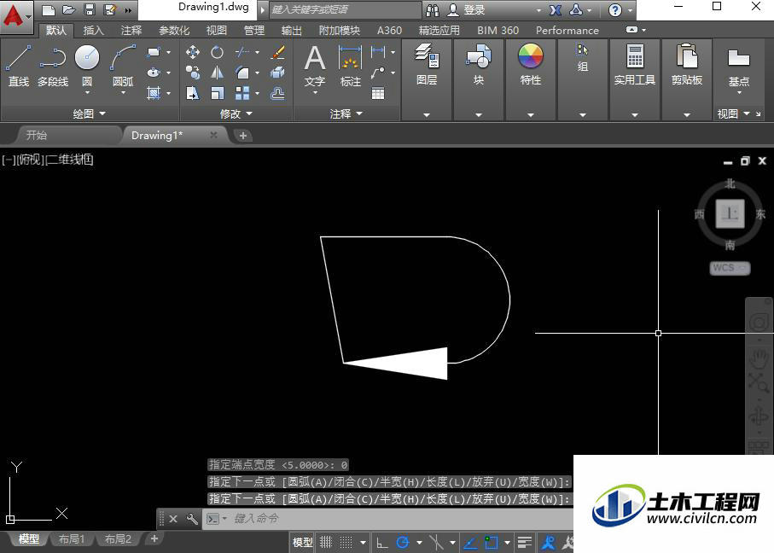This screenshot has height=553, width=774.
Task: Activate the Stretch tool
Action: (193, 93)
